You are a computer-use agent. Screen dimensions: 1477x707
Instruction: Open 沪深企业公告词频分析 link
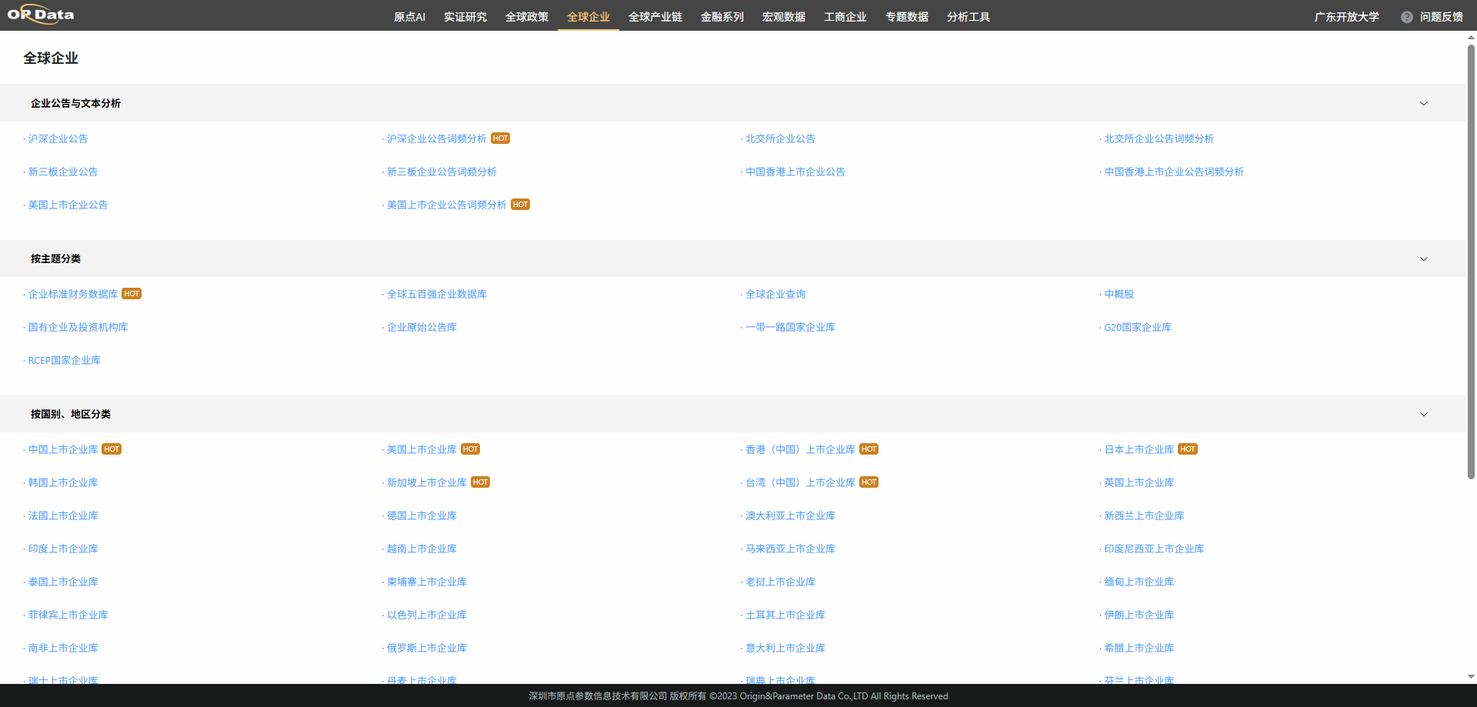click(x=436, y=139)
